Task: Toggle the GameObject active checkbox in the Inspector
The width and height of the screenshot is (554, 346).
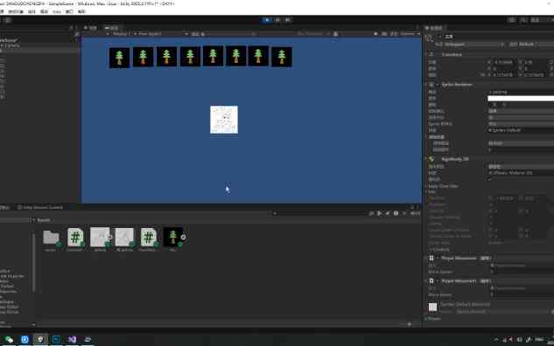Action: (440, 37)
